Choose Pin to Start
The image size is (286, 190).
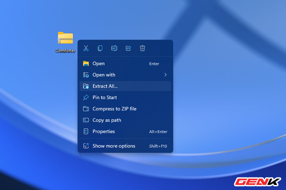pos(125,97)
